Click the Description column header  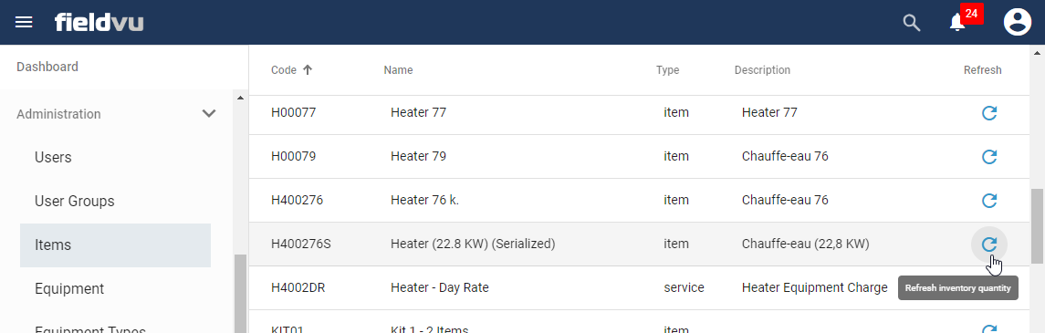pos(762,70)
